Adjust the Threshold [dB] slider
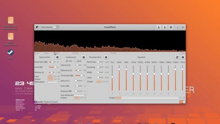The image size is (220, 124). pyautogui.click(x=79, y=75)
